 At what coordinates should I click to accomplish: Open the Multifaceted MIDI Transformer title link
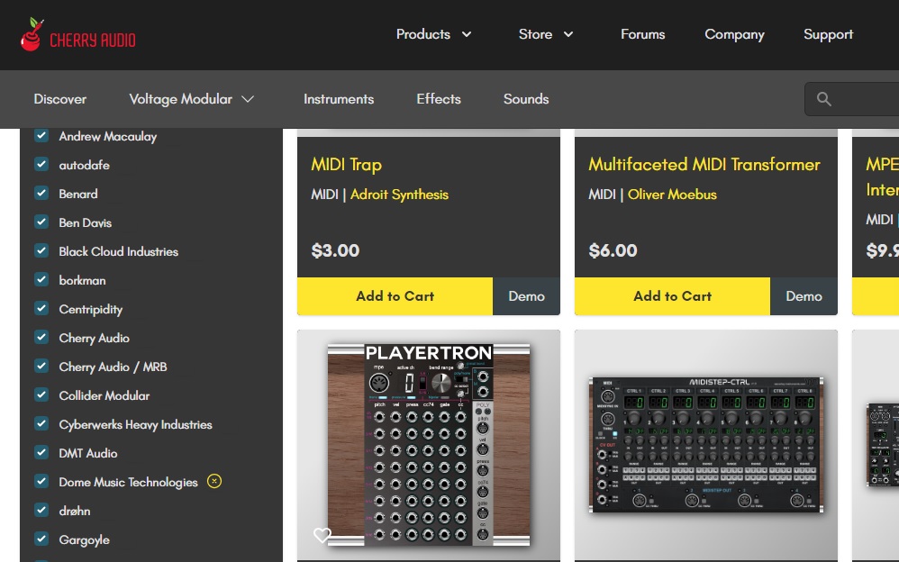704,165
